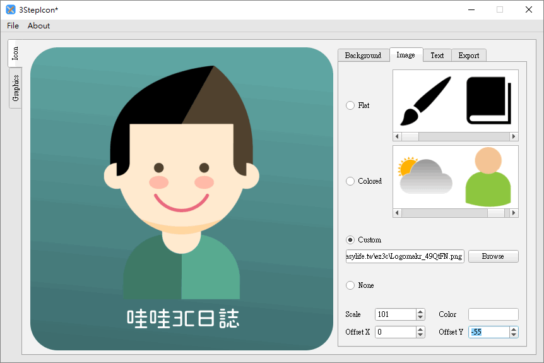Select the None radio button
Image resolution: width=544 pixels, height=363 pixels.
coord(350,285)
